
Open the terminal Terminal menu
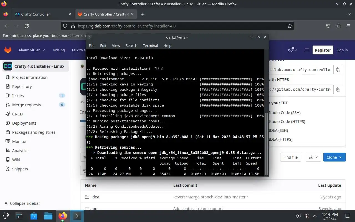(x=150, y=46)
